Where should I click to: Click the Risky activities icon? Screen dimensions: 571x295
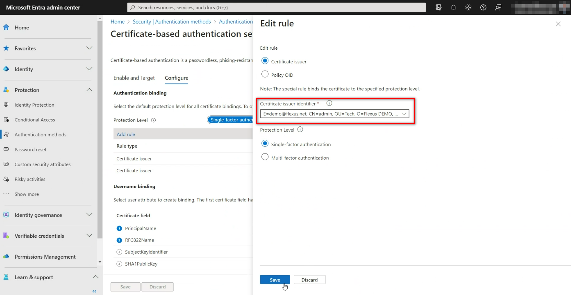pos(6,179)
